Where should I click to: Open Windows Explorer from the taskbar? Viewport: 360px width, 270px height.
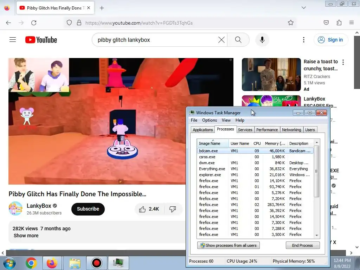[x=75, y=263]
